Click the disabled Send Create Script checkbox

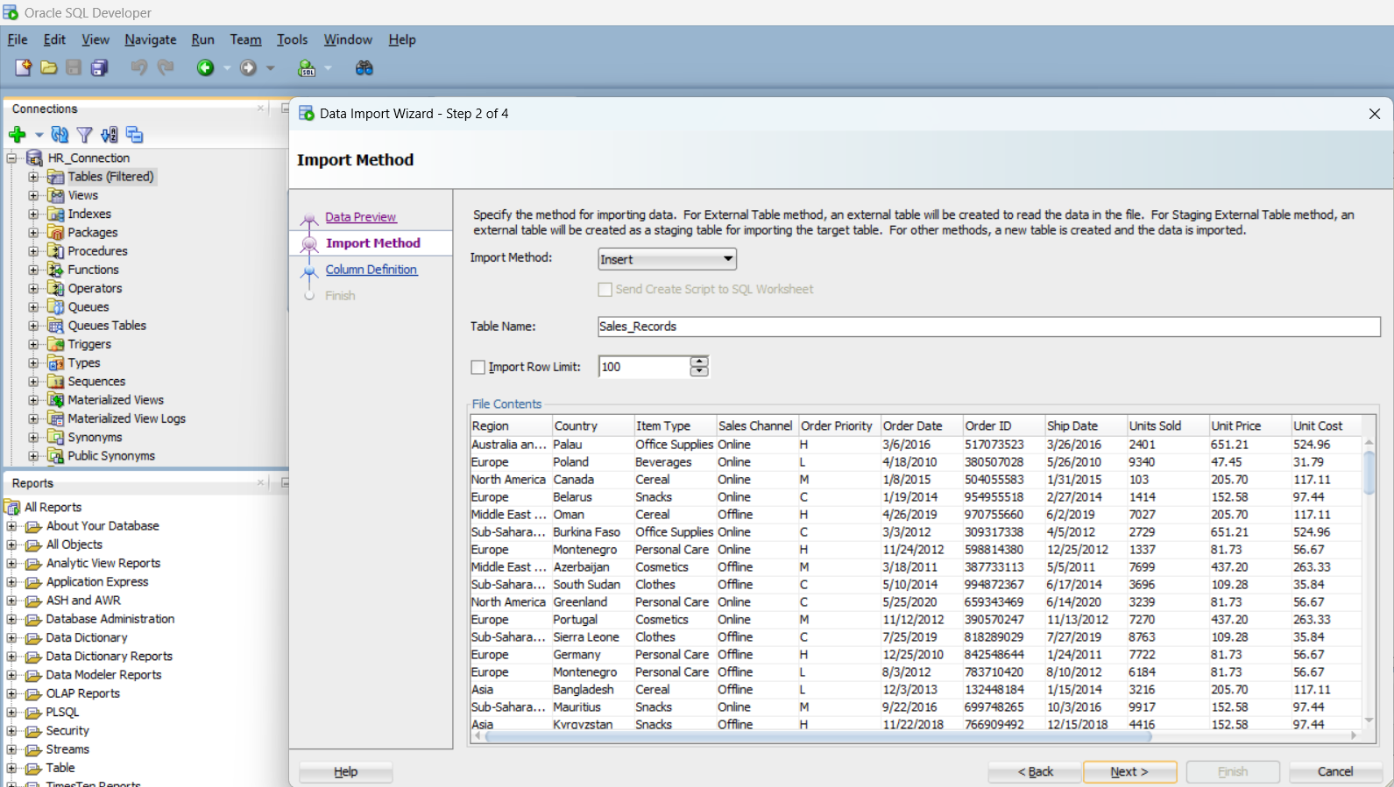[x=605, y=289]
